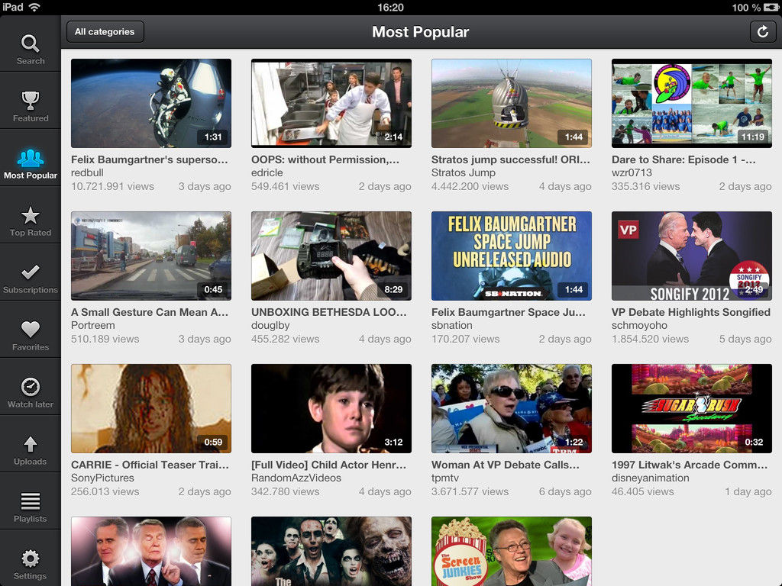The image size is (782, 586).
Task: Open title 'OOPS: without Permission,...'
Action: pos(325,159)
